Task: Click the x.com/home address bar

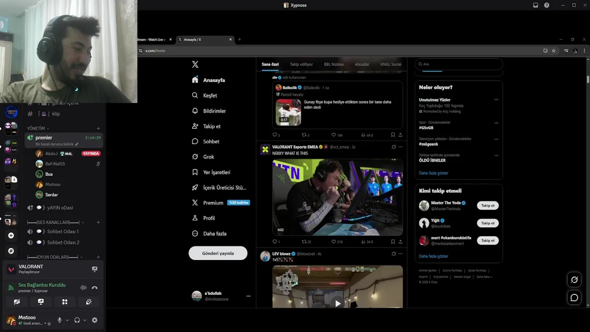Action: coord(339,51)
